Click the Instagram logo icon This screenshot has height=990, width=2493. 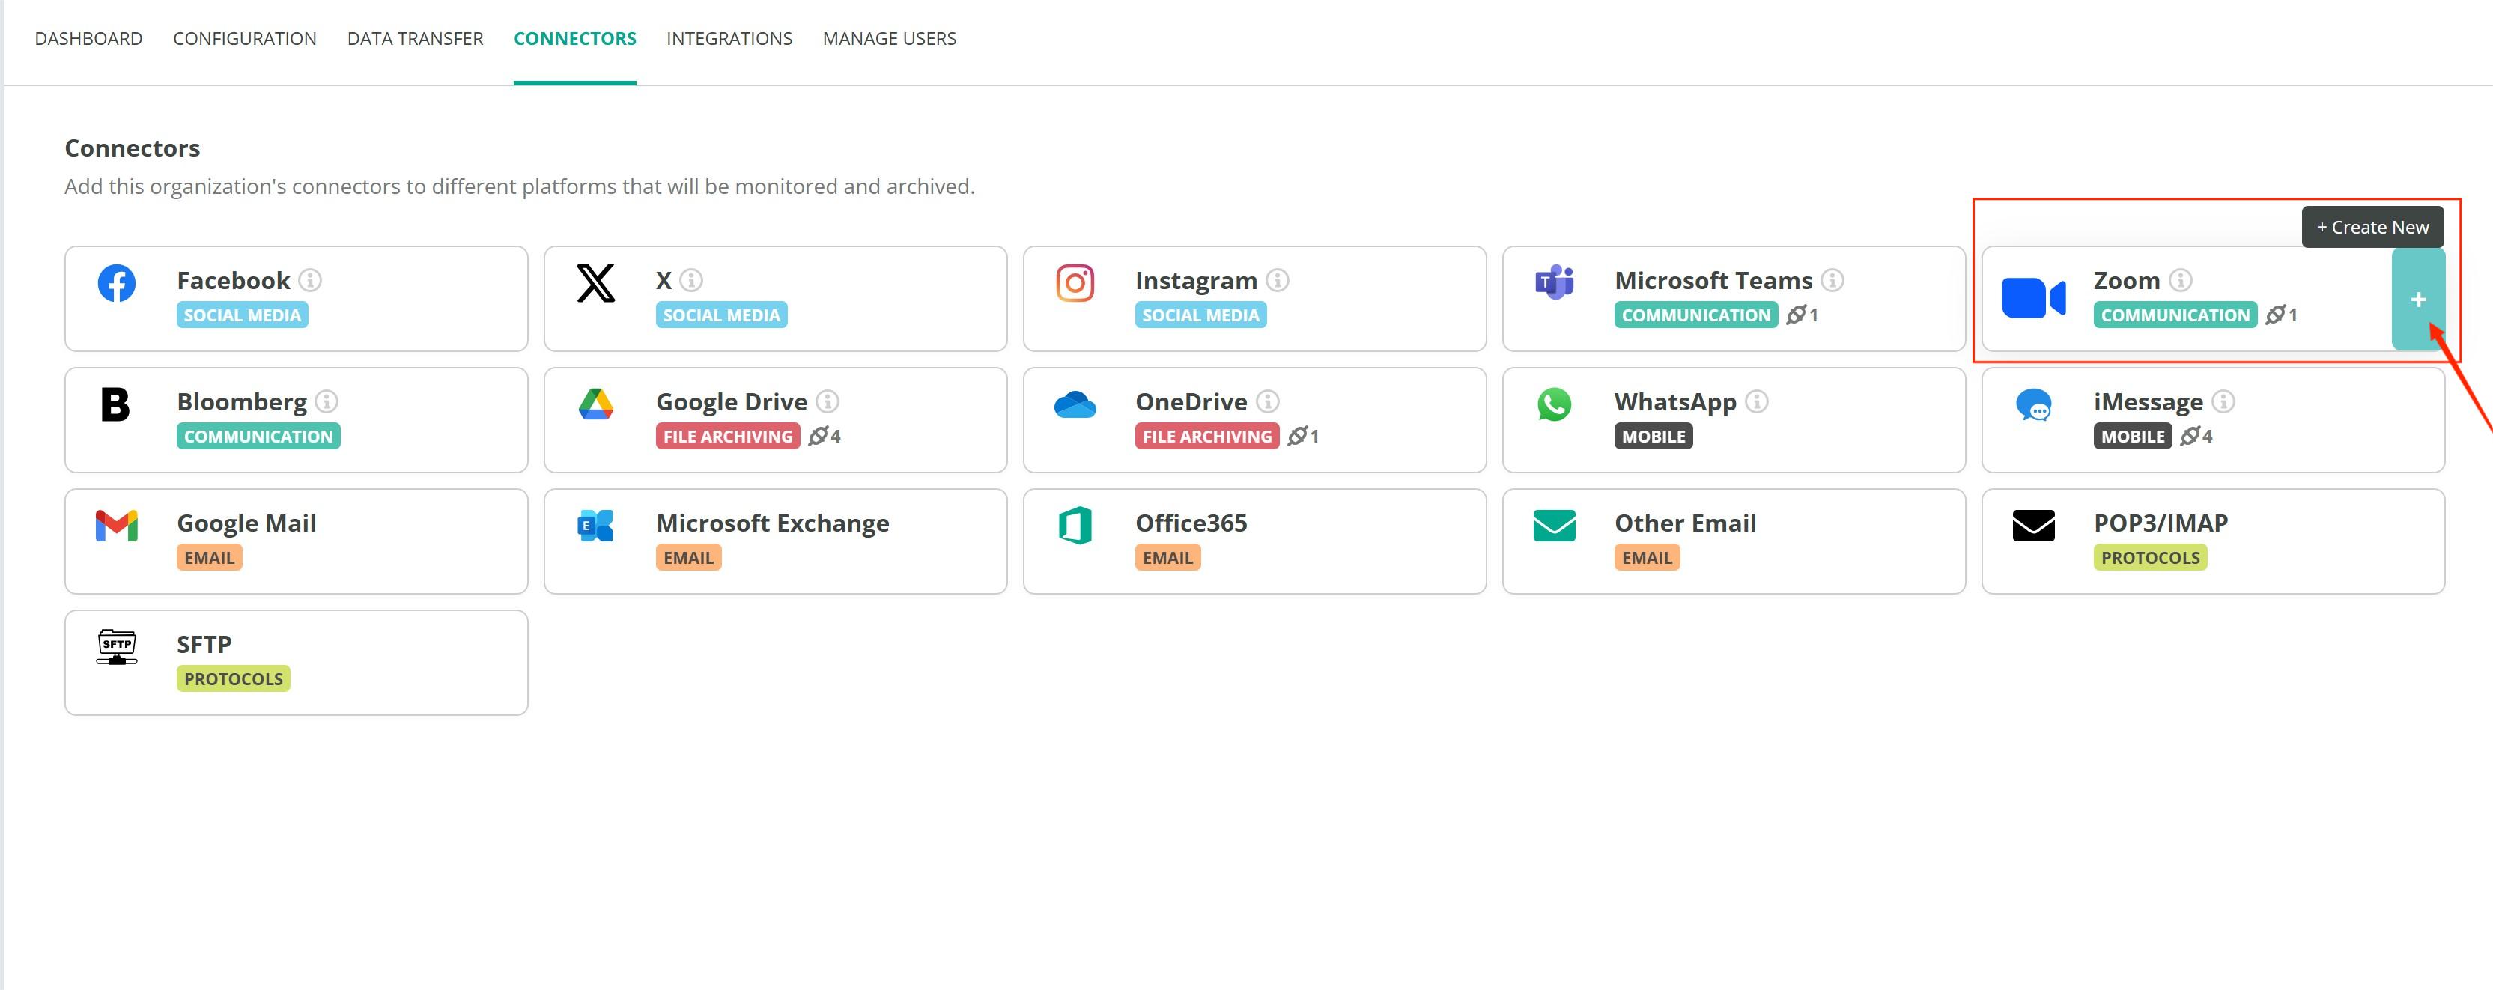pyautogui.click(x=1074, y=284)
